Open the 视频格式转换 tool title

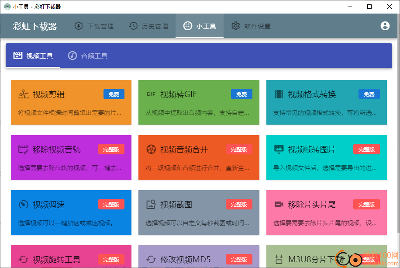[x=312, y=94]
